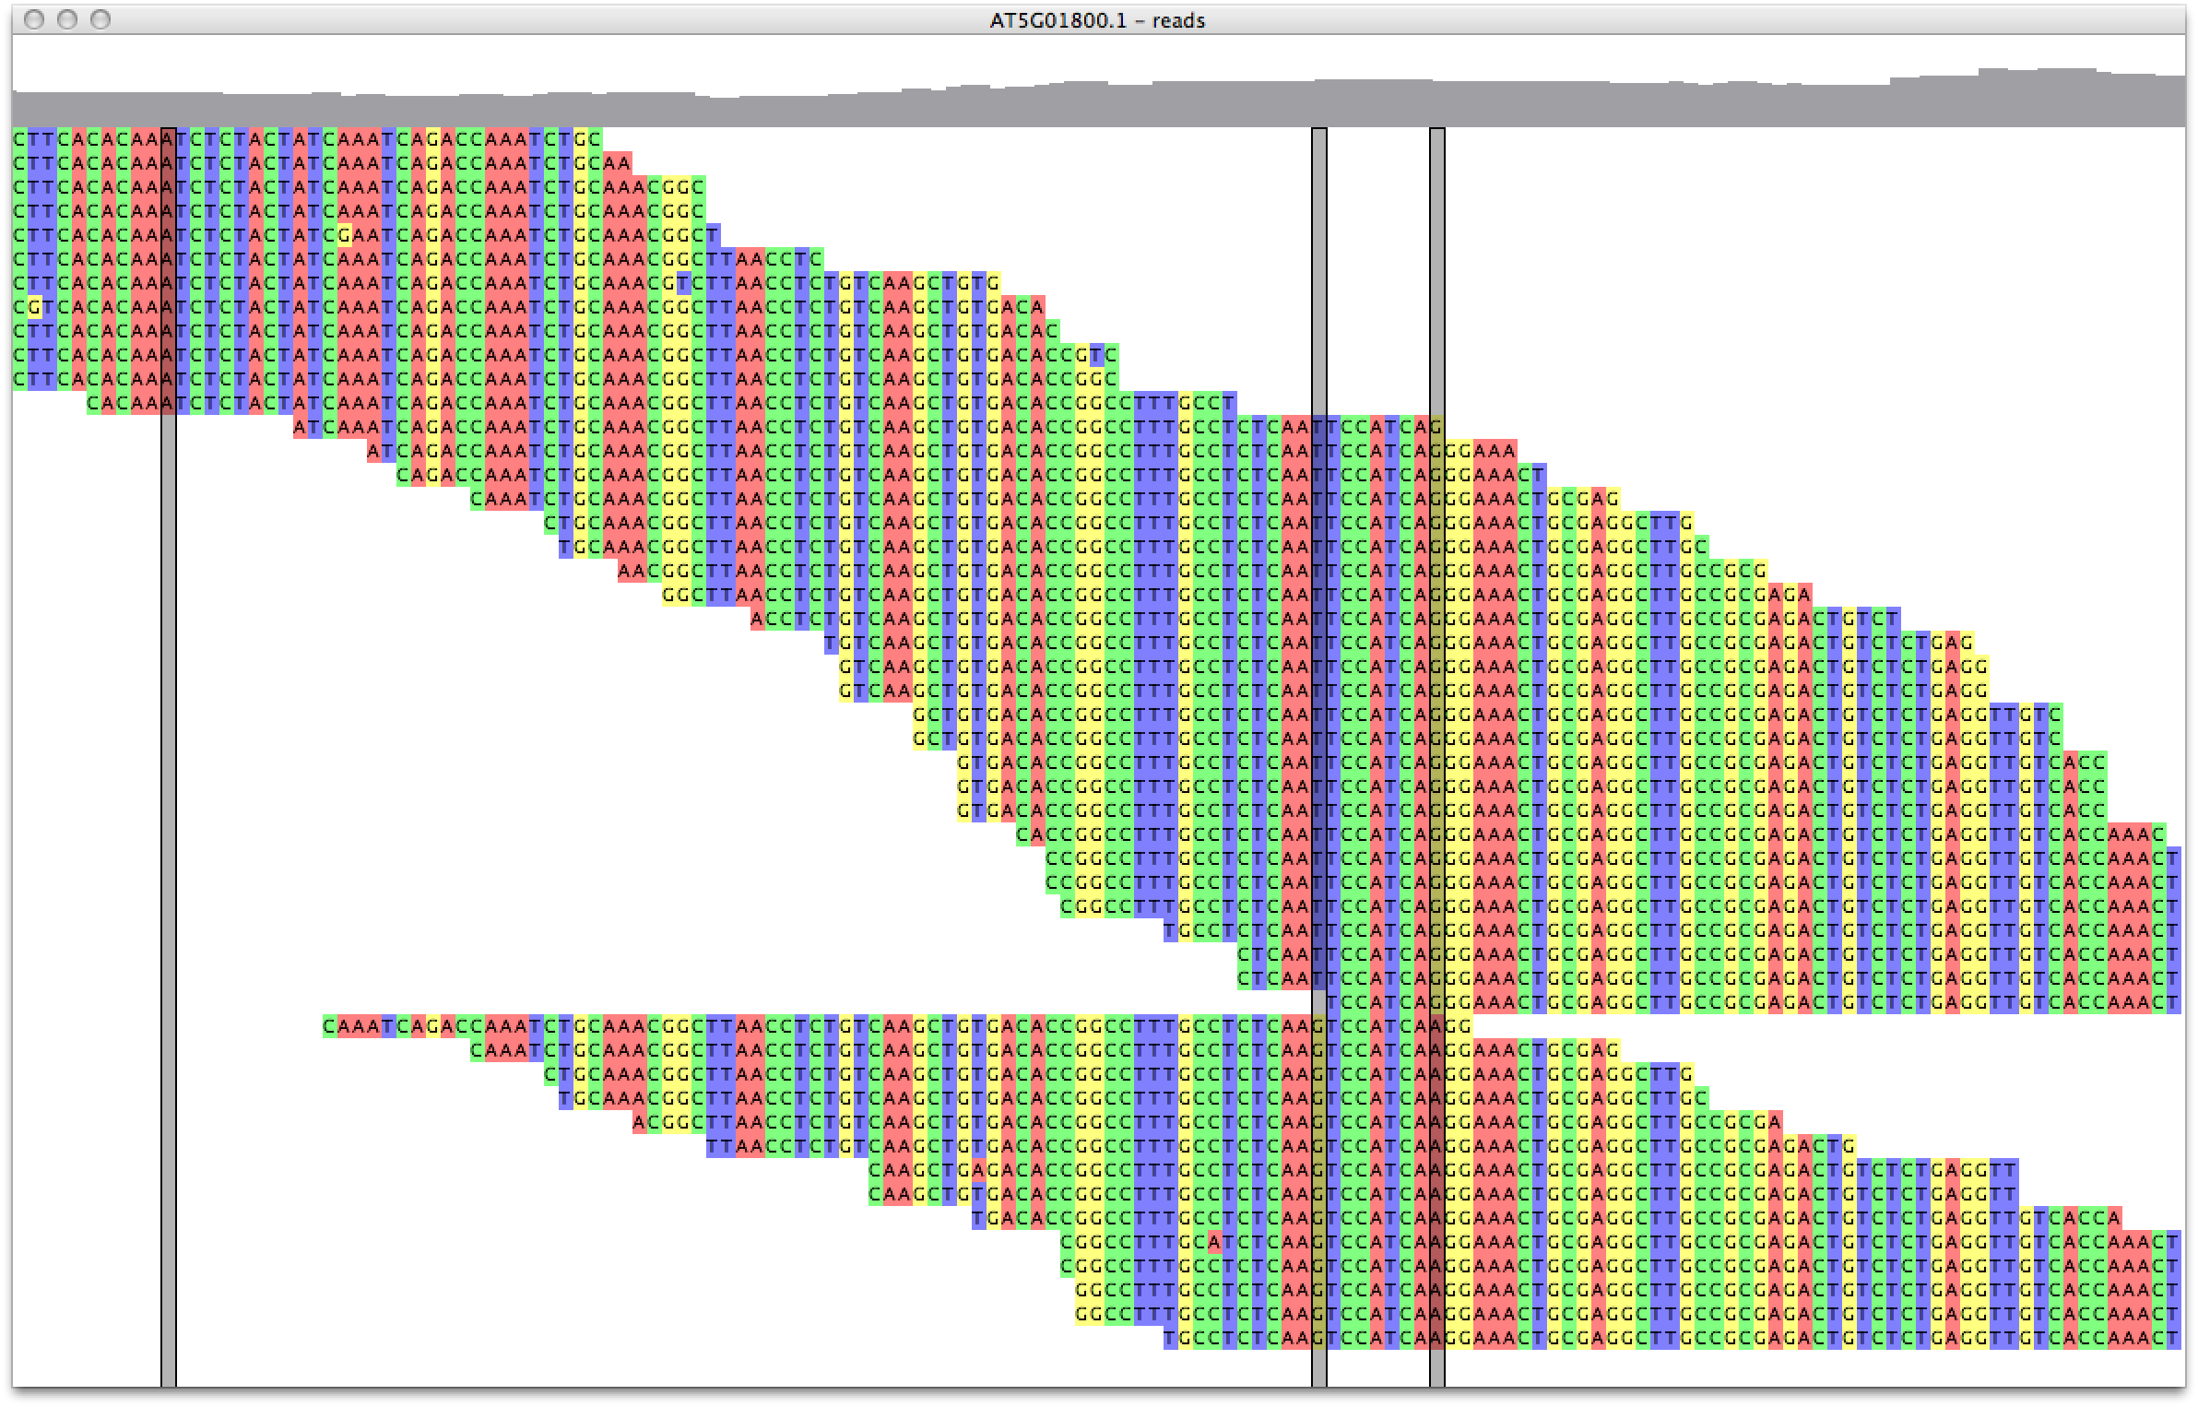Click the yellow mismatched G in the fifth read

click(x=345, y=235)
